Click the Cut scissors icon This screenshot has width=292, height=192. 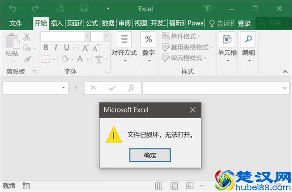click(x=27, y=37)
